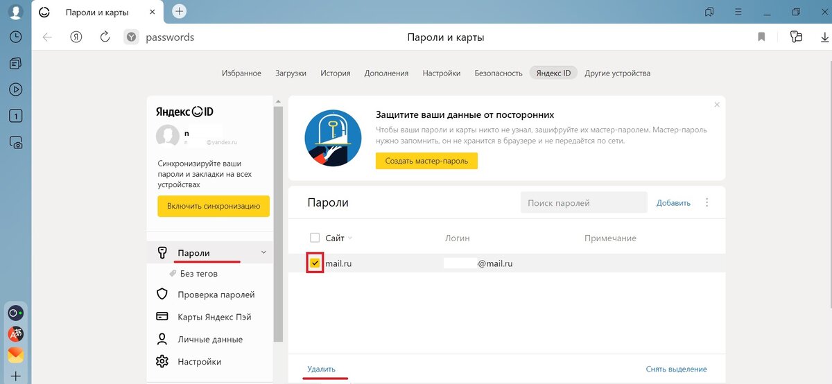This screenshot has width=832, height=384.
Task: Reload the page
Action: click(105, 37)
